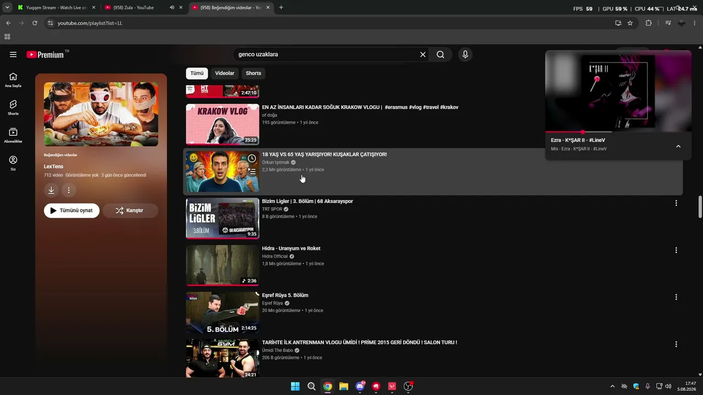Go to YouTube Premium home via logo
The height and width of the screenshot is (395, 703).
45,54
